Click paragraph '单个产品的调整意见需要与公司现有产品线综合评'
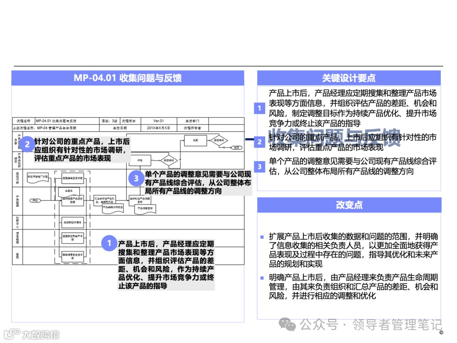This screenshot has width=457, height=343. pyautogui.click(x=352, y=161)
